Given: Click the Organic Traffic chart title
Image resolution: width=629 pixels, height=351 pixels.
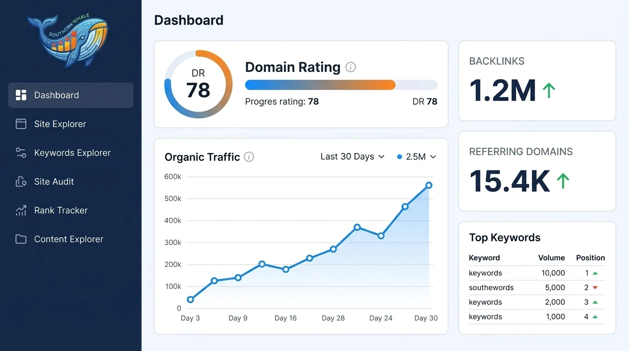Looking at the screenshot, I should coord(202,157).
